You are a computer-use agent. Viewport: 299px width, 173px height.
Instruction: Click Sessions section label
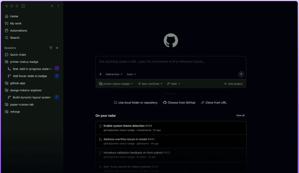(x=10, y=48)
